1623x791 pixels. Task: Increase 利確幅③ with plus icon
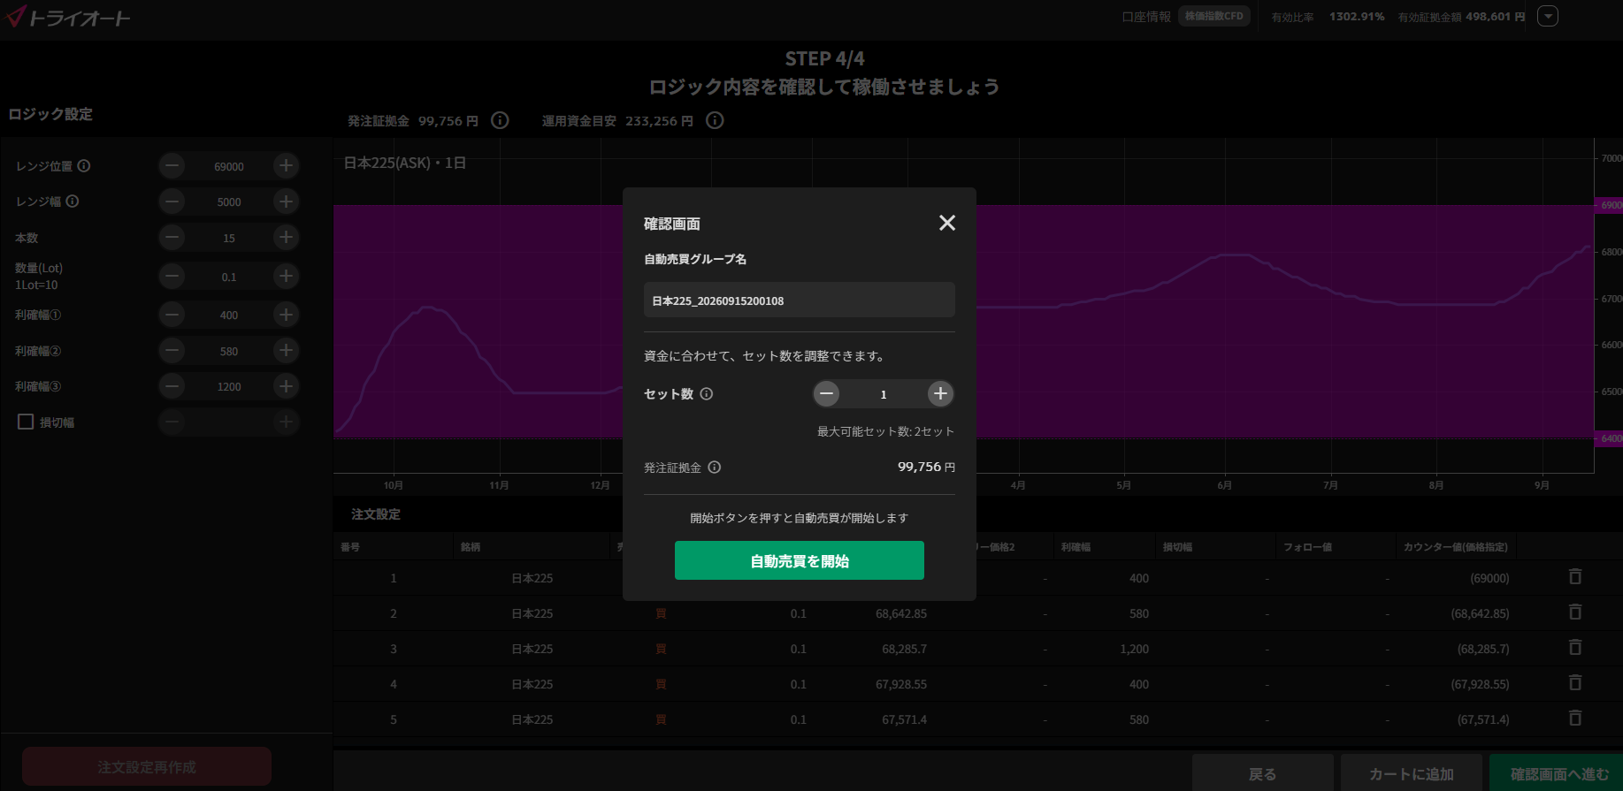[x=286, y=386]
